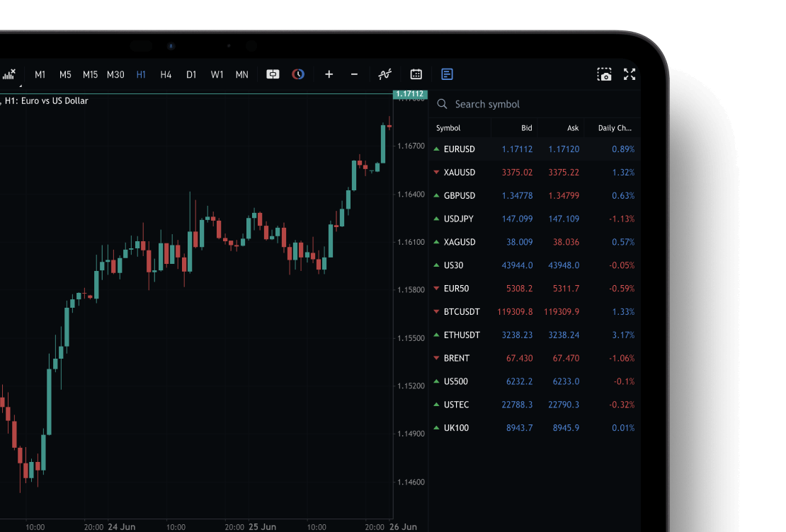Take a chart screenshot with camera icon
Image resolution: width=786 pixels, height=532 pixels.
(604, 74)
